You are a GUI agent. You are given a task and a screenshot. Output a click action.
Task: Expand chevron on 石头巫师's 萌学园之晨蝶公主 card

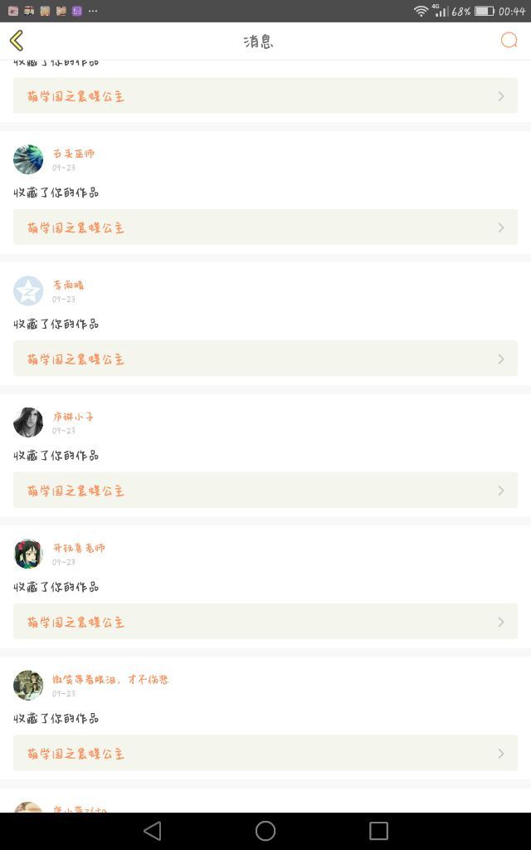click(501, 227)
